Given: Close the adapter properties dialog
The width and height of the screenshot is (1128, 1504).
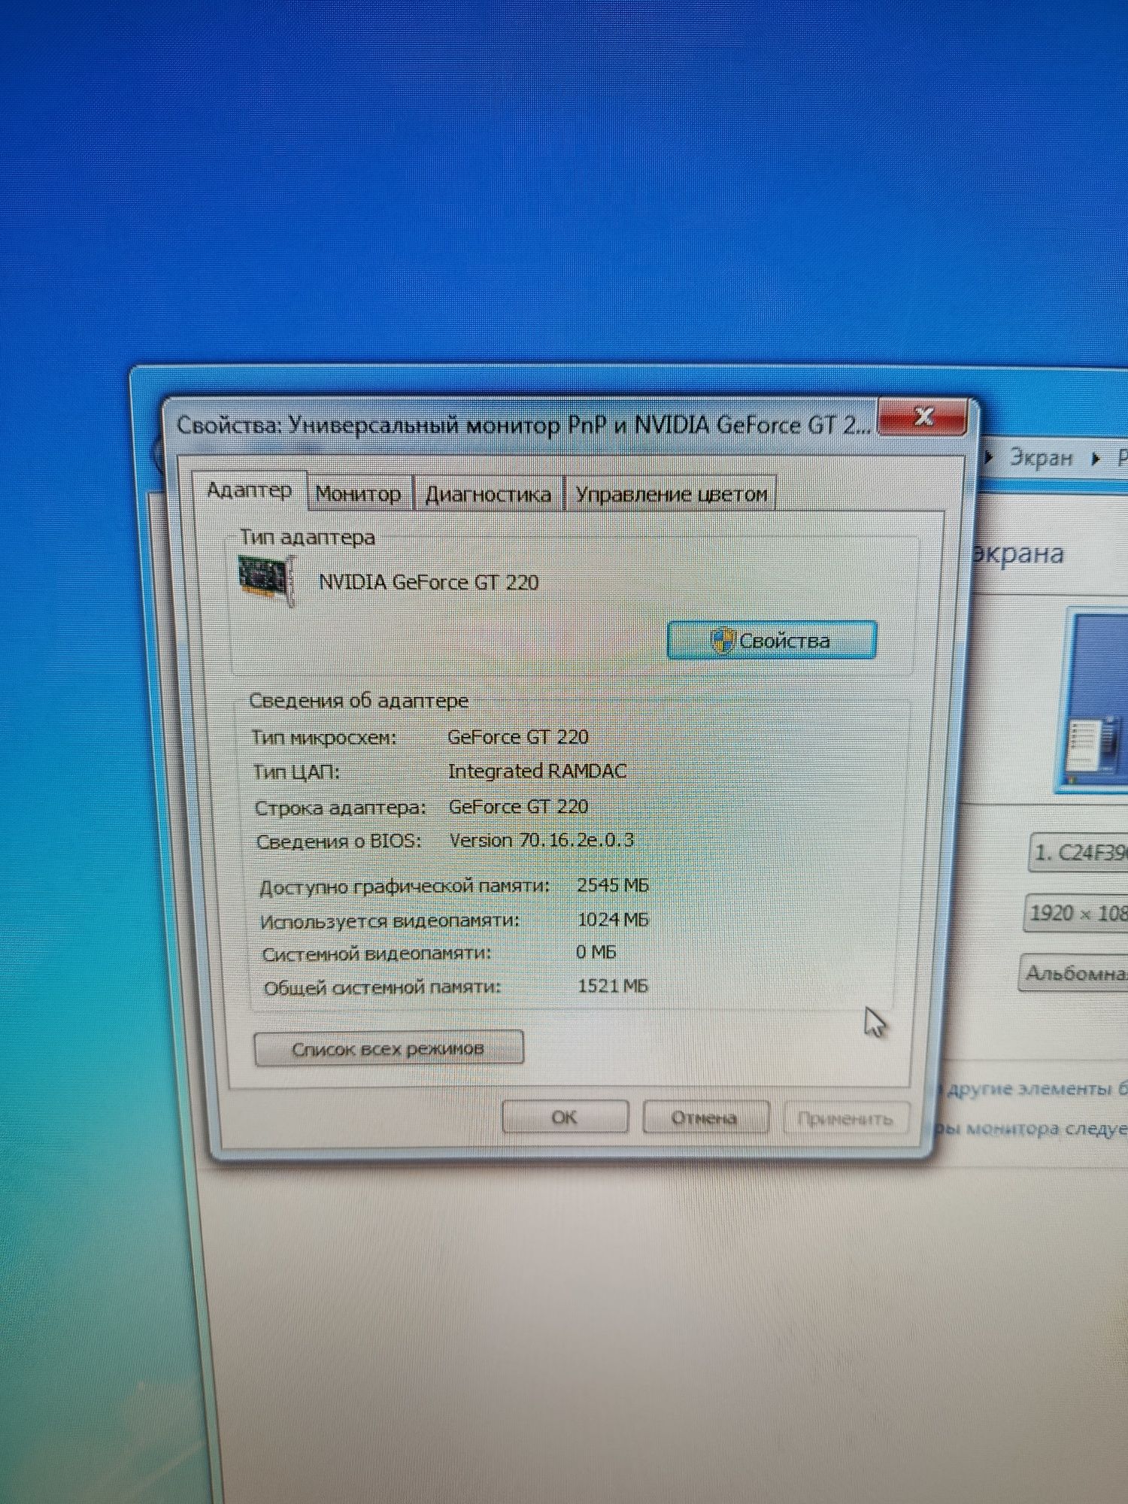Looking at the screenshot, I should pyautogui.click(x=923, y=416).
